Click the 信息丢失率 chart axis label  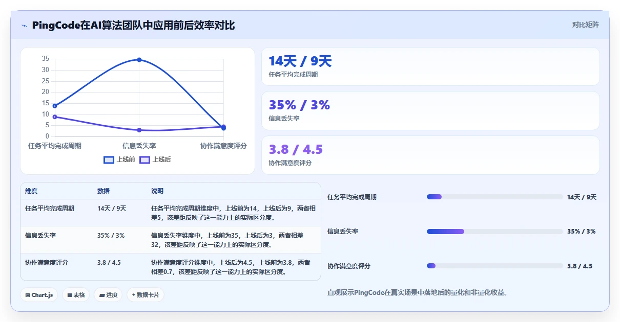pos(139,146)
